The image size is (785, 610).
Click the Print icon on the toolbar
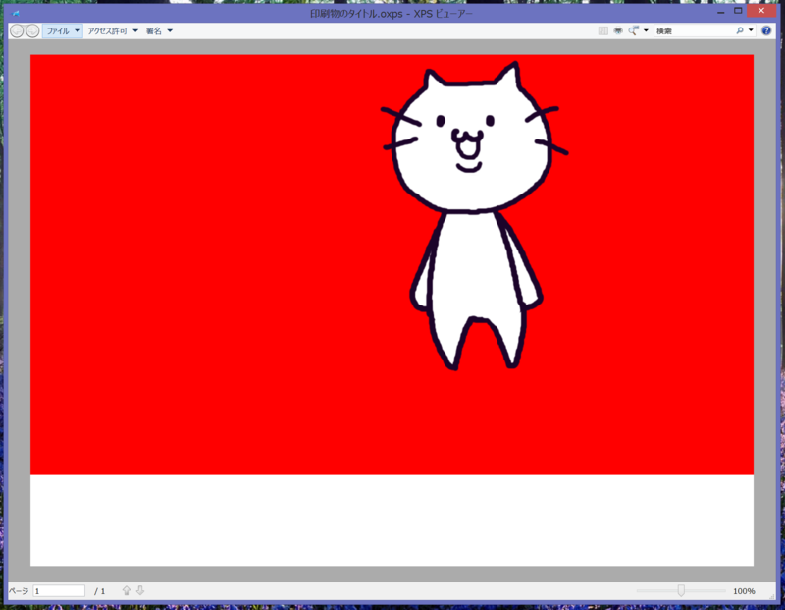click(x=618, y=30)
